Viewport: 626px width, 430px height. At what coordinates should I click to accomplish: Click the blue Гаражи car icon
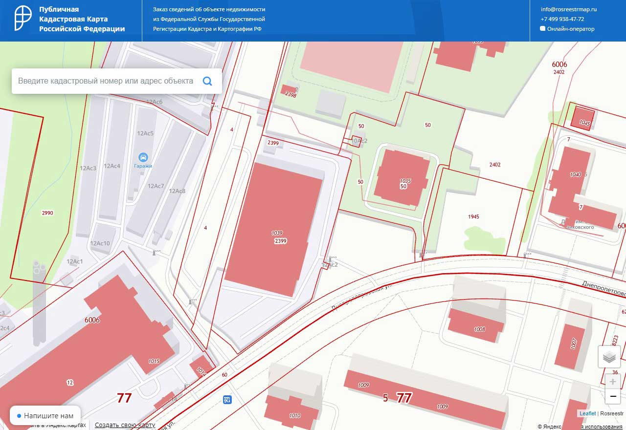pos(143,157)
